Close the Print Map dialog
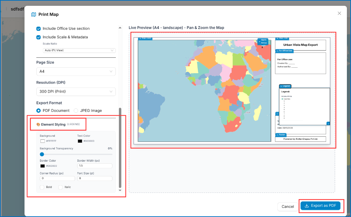 [x=339, y=13]
